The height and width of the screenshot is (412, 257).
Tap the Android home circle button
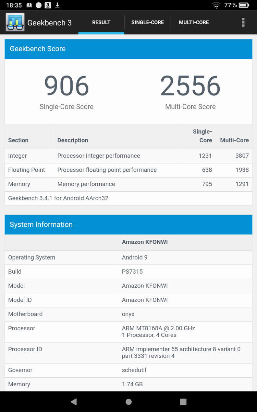tap(128, 402)
